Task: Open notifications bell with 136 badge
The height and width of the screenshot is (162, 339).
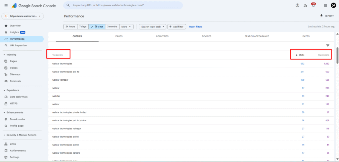Action: [x=313, y=5]
